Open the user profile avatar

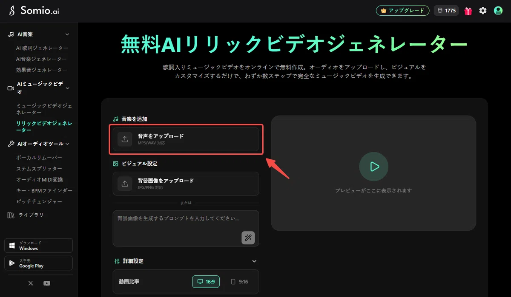498,11
